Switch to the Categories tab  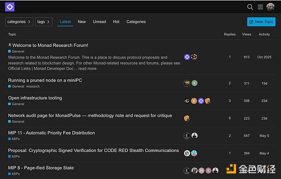pyautogui.click(x=136, y=22)
